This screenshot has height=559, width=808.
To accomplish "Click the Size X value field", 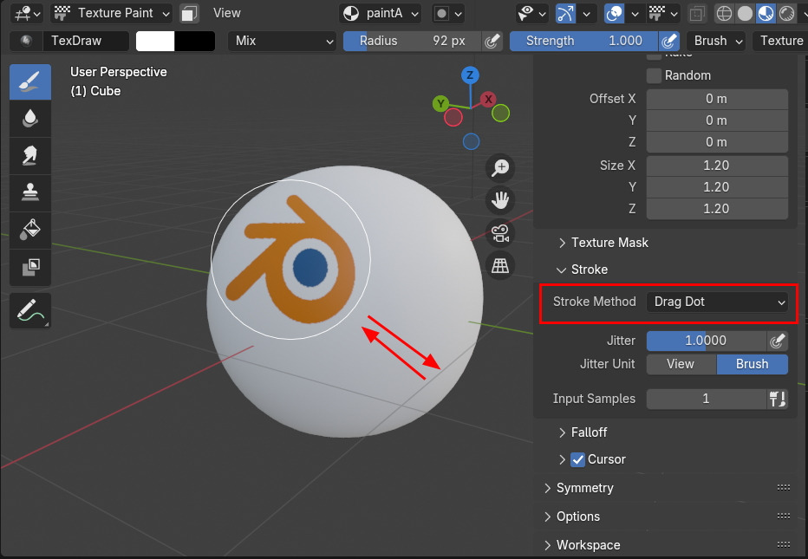I will click(x=717, y=166).
